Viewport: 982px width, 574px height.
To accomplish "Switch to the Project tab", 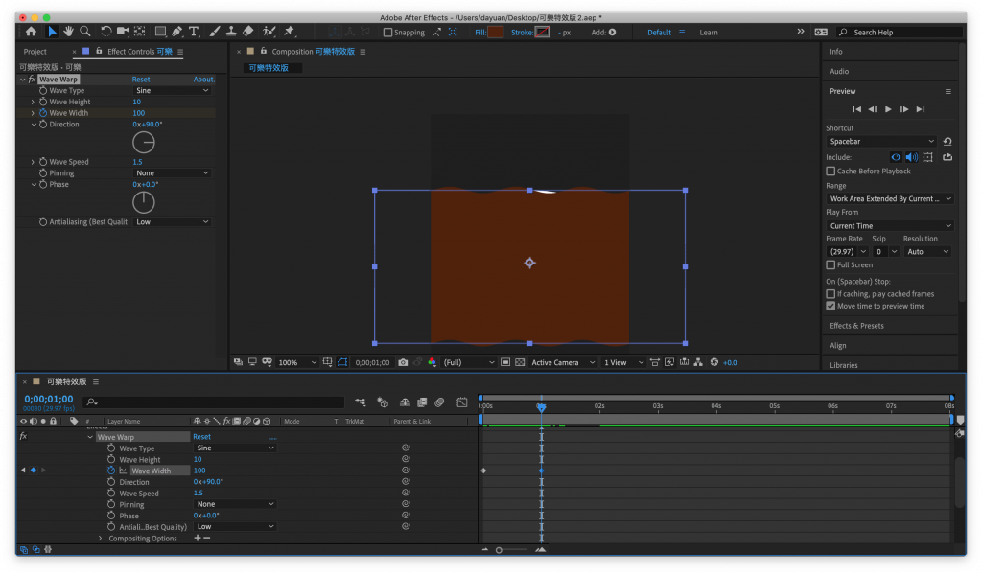I will (35, 52).
